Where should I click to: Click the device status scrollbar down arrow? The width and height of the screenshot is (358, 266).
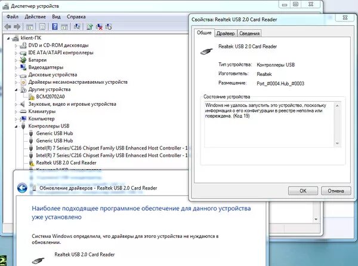337,143
